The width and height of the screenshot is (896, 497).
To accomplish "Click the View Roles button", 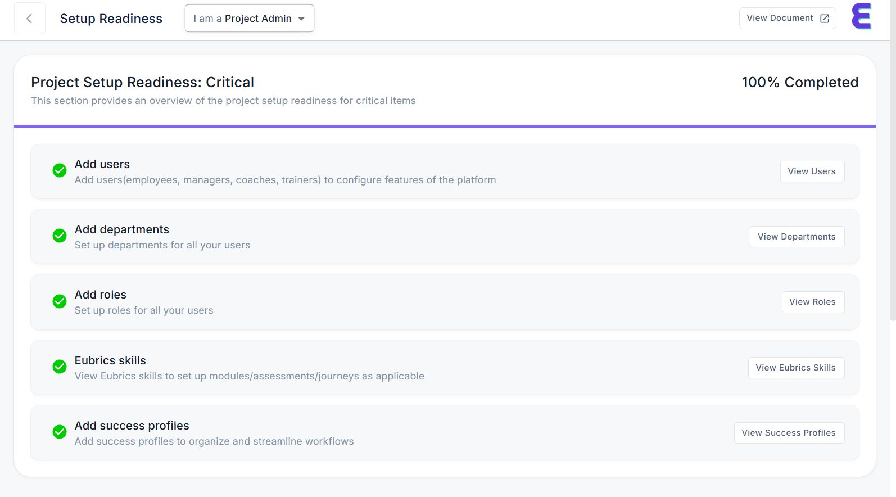I will (x=812, y=302).
